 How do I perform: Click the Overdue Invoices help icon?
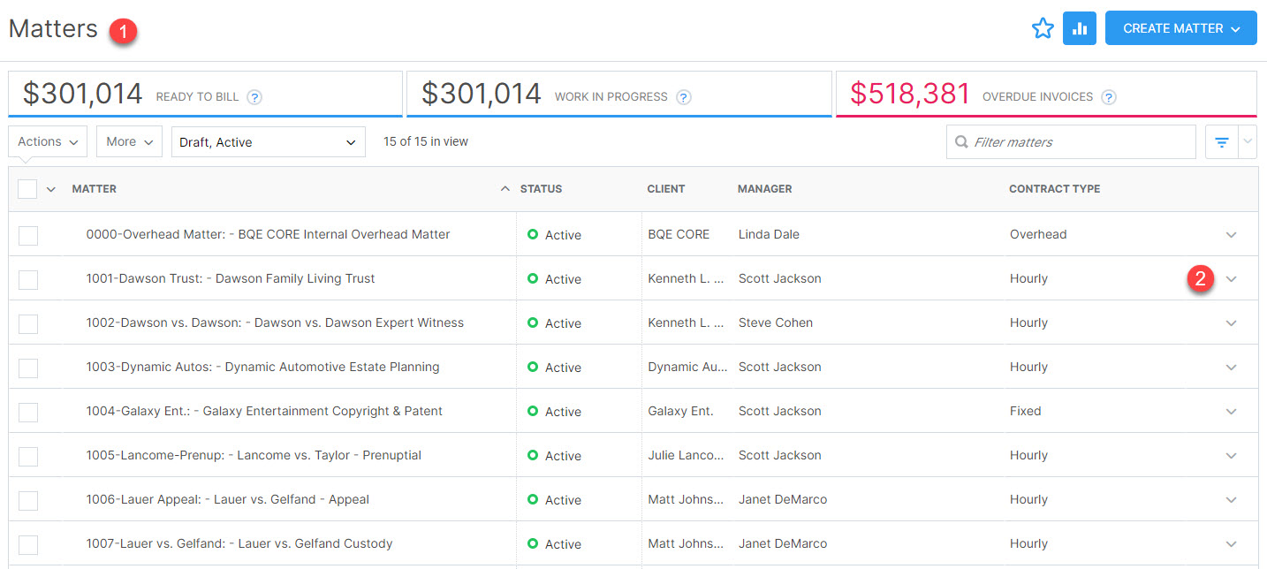pos(1108,97)
